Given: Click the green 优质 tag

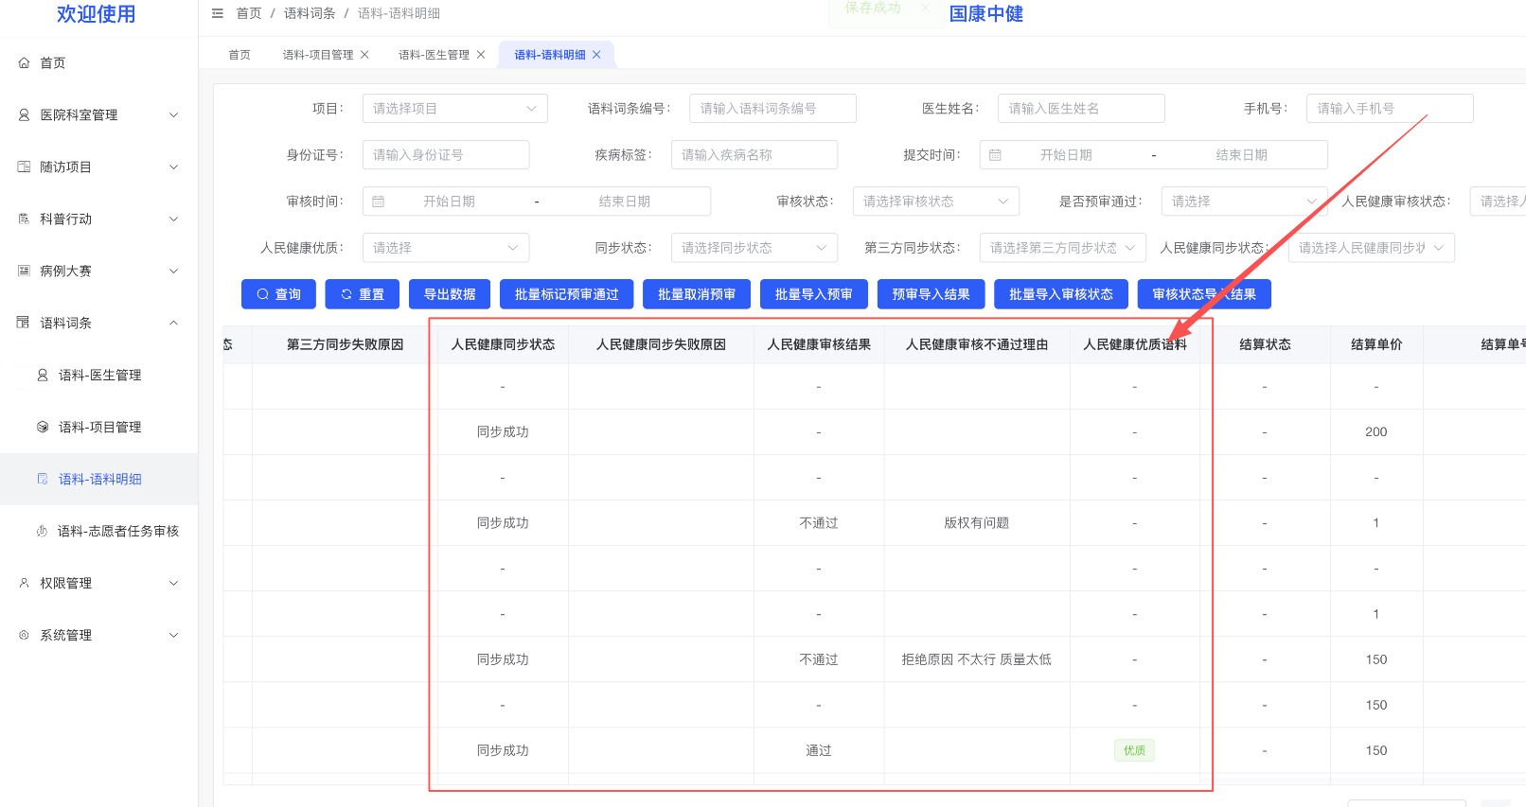Looking at the screenshot, I should pos(1134,750).
